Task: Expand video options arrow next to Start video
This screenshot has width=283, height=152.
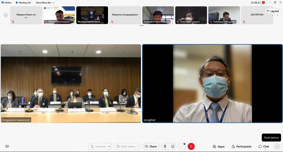Action: point(138,146)
